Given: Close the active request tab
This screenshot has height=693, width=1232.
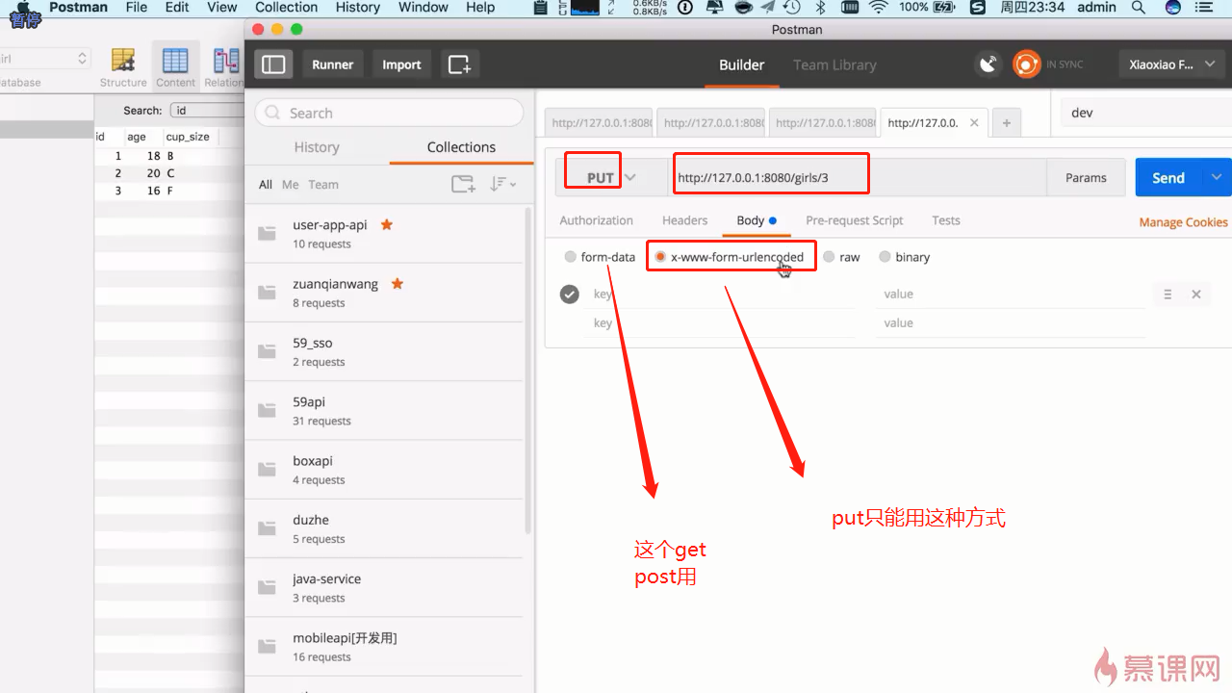Looking at the screenshot, I should coord(974,123).
